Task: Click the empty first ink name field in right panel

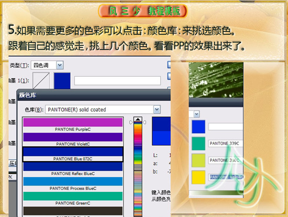Action: [226, 127]
